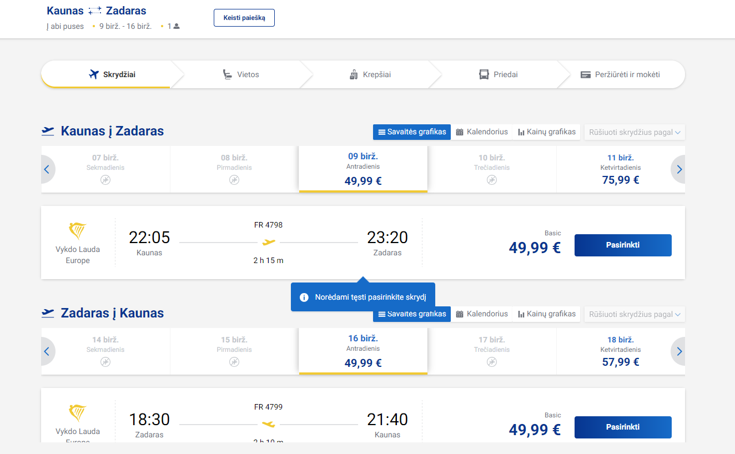Image resolution: width=735 pixels, height=454 pixels.
Task: Click the info icon in the blue tooltip
Action: pyautogui.click(x=304, y=297)
